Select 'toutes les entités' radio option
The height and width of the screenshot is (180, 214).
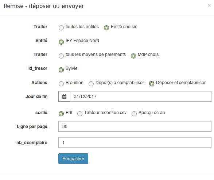tap(61, 28)
